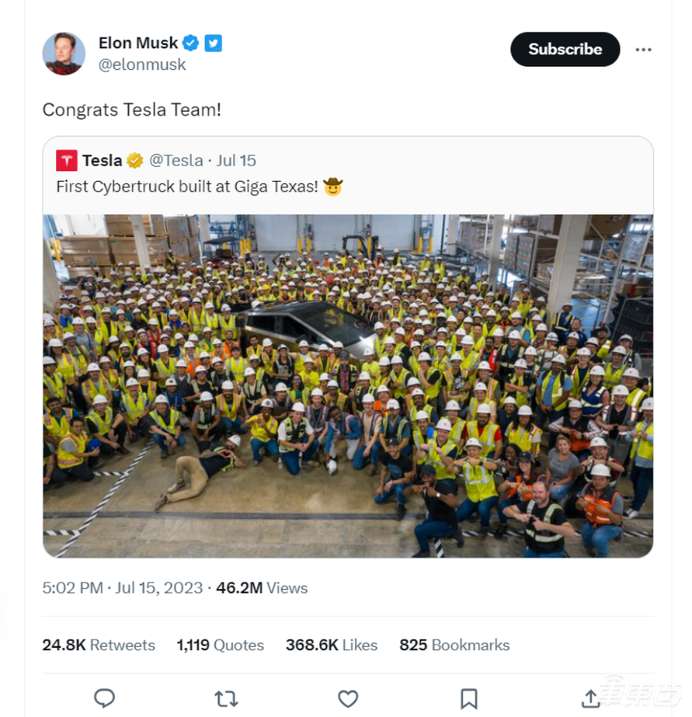Retweet this post using the retweet icon
Screen dimensions: 692x717
[x=226, y=698]
